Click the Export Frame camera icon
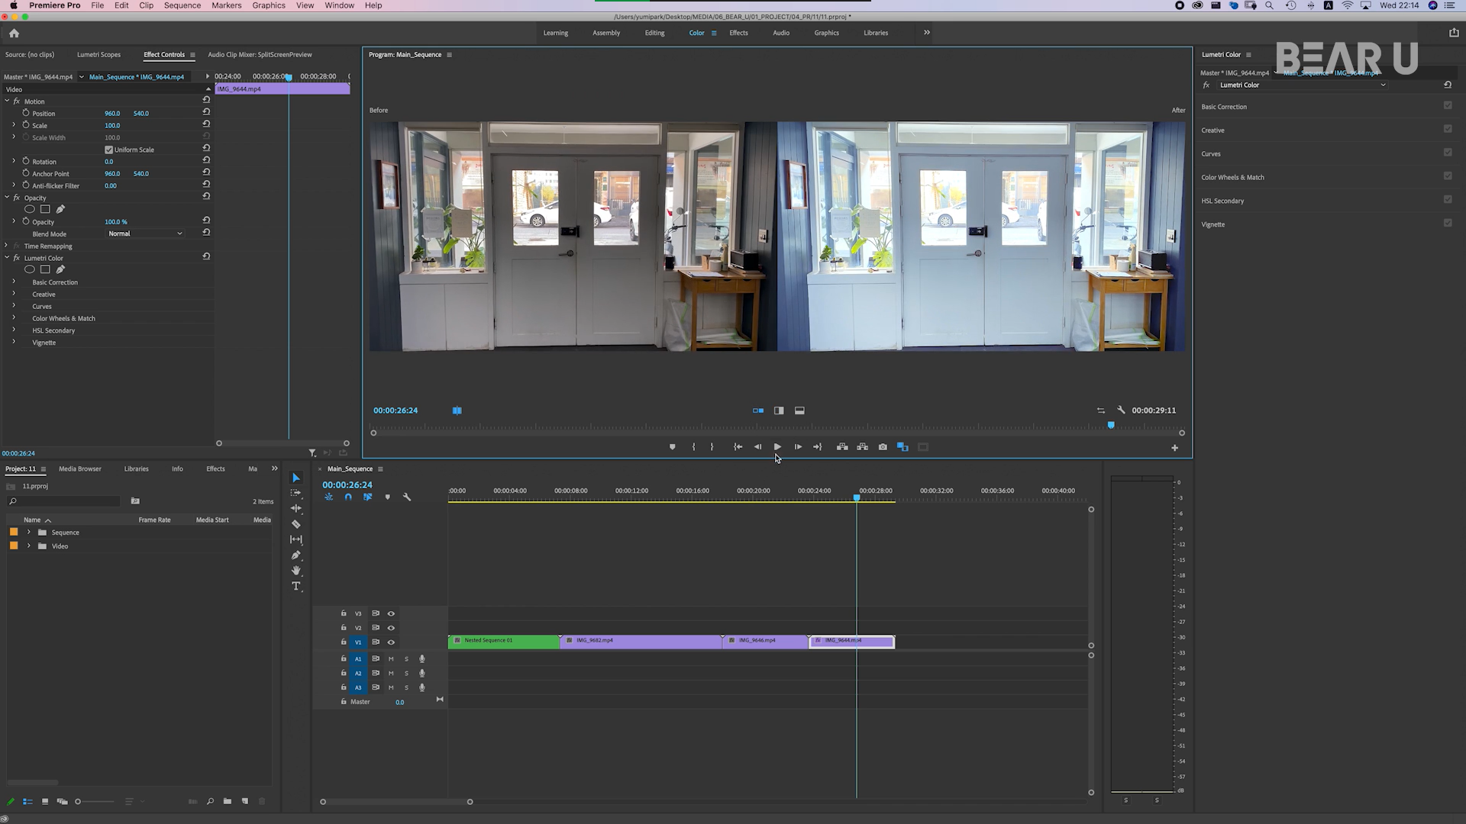1466x824 pixels. [883, 447]
